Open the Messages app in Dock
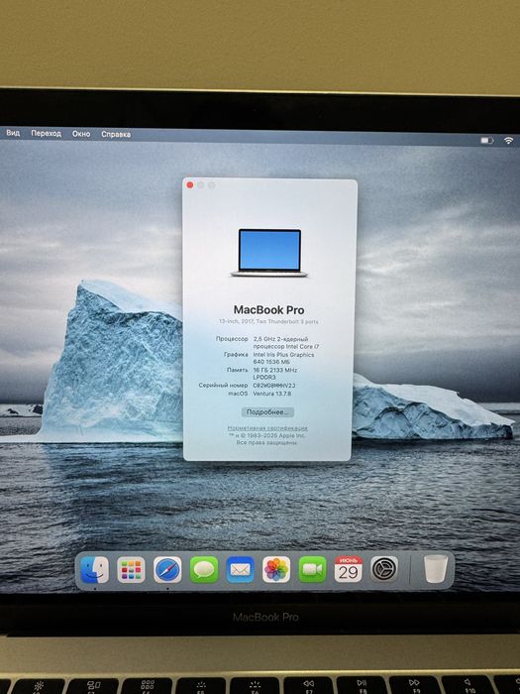The image size is (520, 694). 204,569
